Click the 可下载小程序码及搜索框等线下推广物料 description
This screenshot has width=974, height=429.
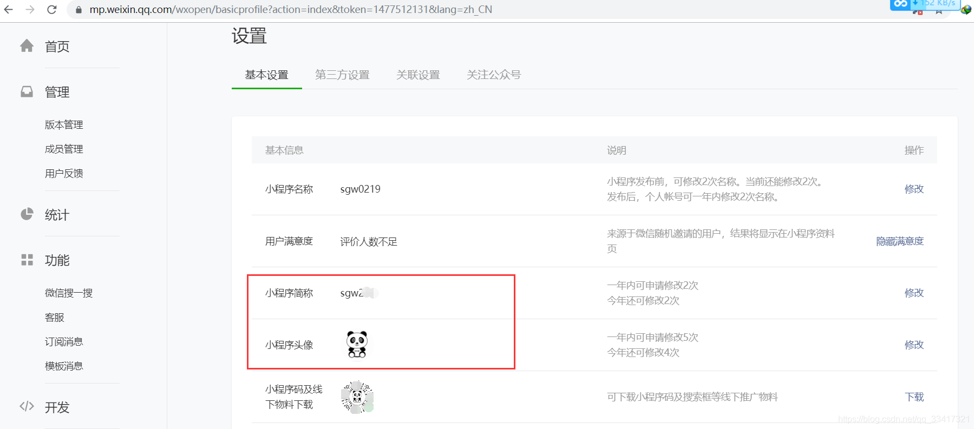pyautogui.click(x=692, y=397)
